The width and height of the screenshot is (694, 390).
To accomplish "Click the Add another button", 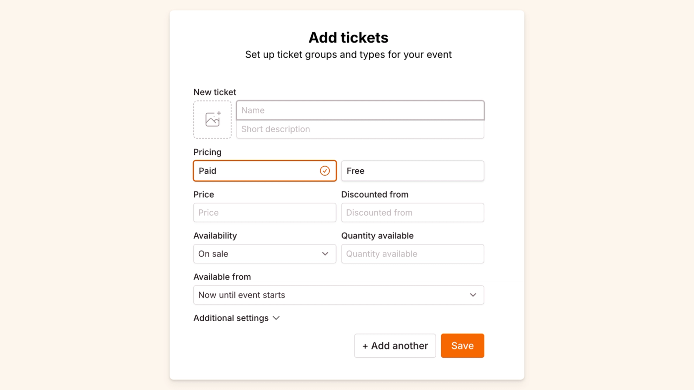I will 395,346.
